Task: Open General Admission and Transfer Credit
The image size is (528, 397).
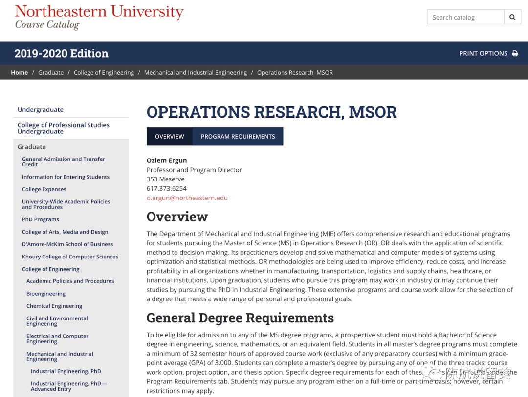Action: 63,161
